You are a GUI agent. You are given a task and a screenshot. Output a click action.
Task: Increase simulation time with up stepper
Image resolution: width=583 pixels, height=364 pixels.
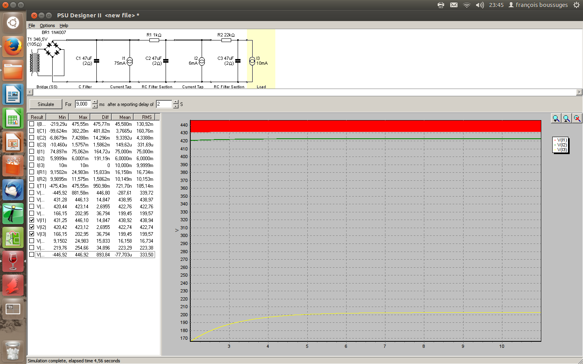[x=95, y=102]
